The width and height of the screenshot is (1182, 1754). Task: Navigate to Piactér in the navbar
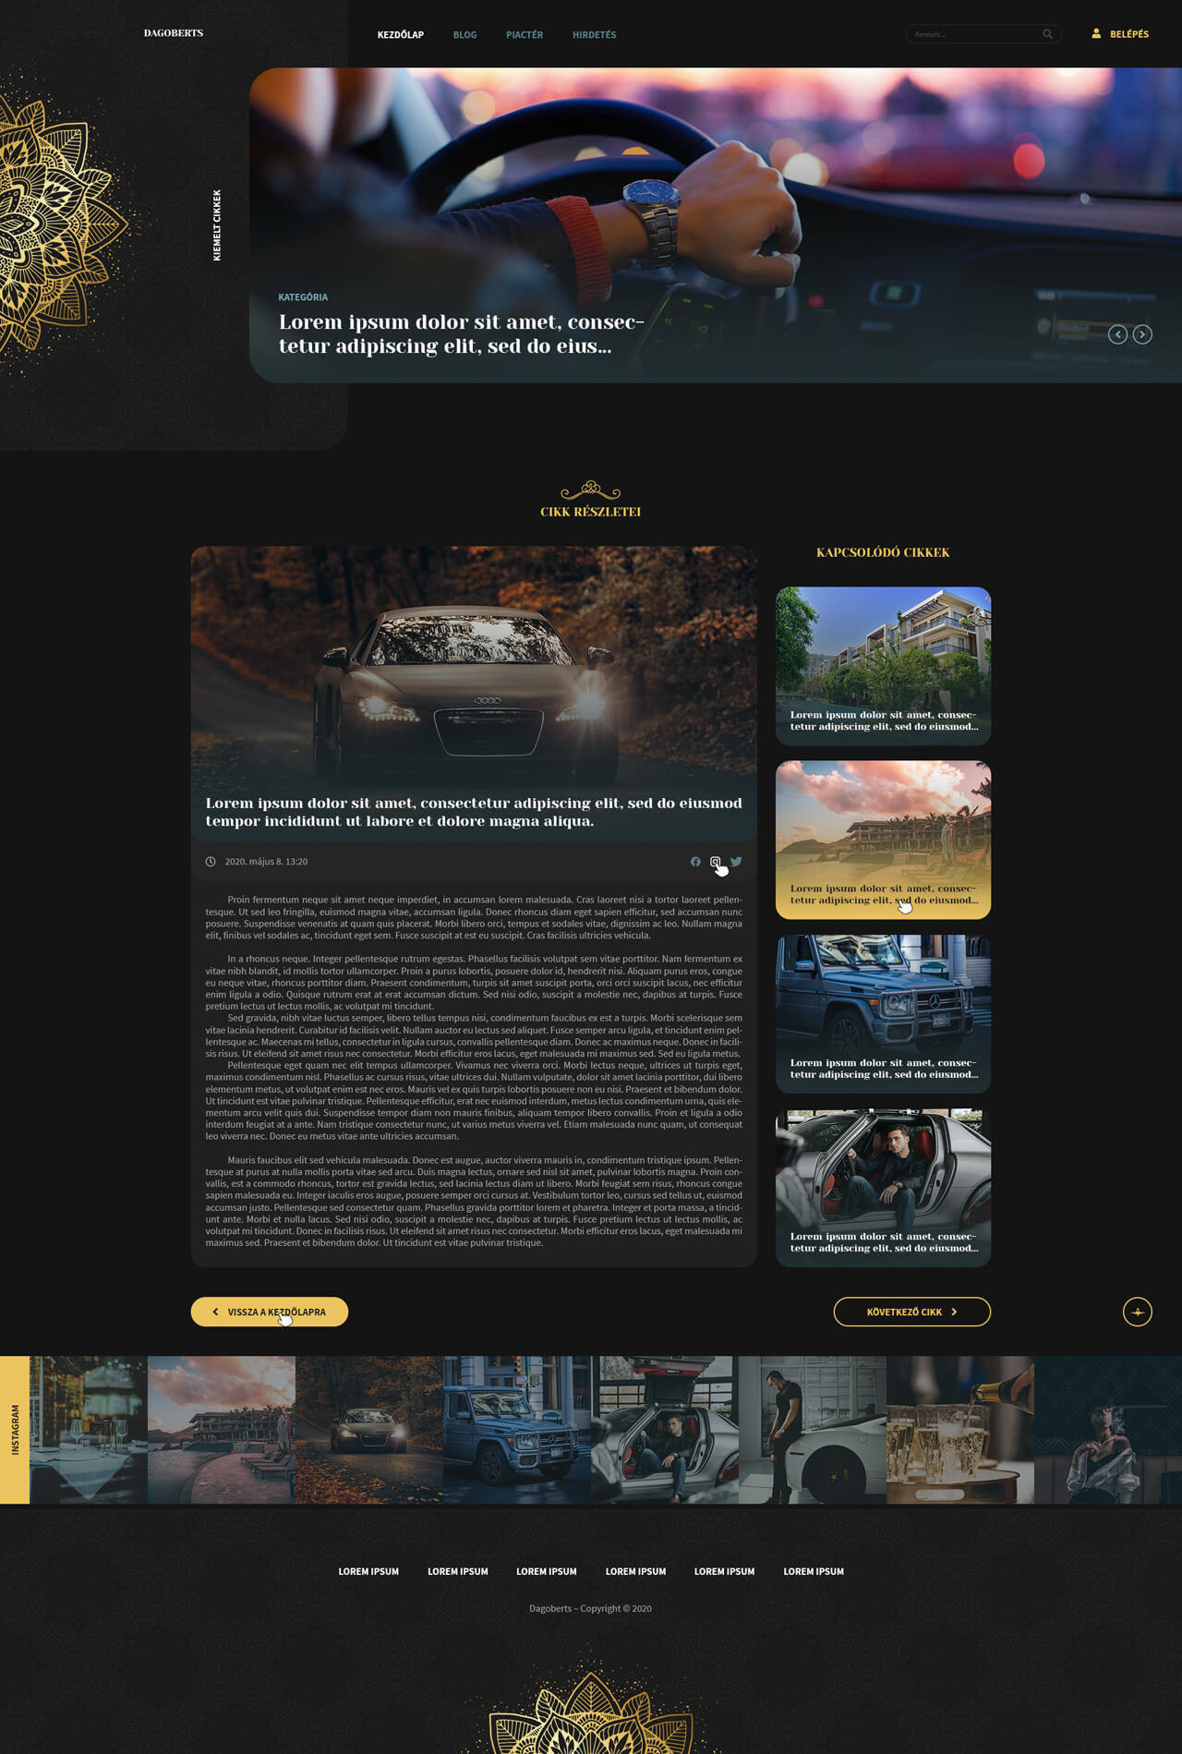(524, 35)
